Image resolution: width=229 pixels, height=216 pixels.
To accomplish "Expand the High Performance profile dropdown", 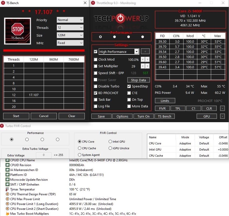I will pyautogui.click(x=136, y=52).
